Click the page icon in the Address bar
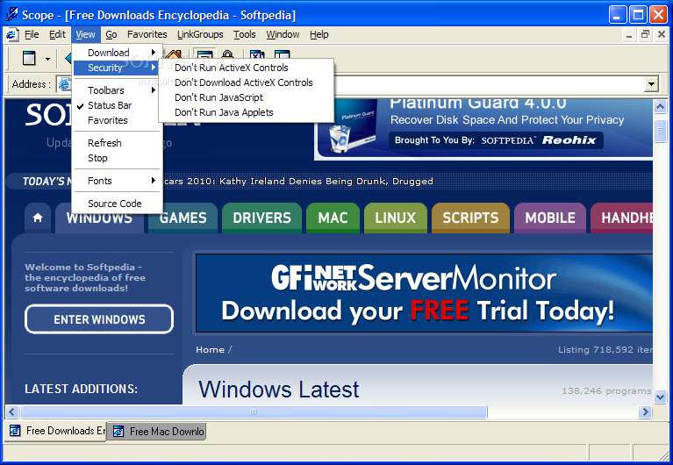 tap(65, 83)
